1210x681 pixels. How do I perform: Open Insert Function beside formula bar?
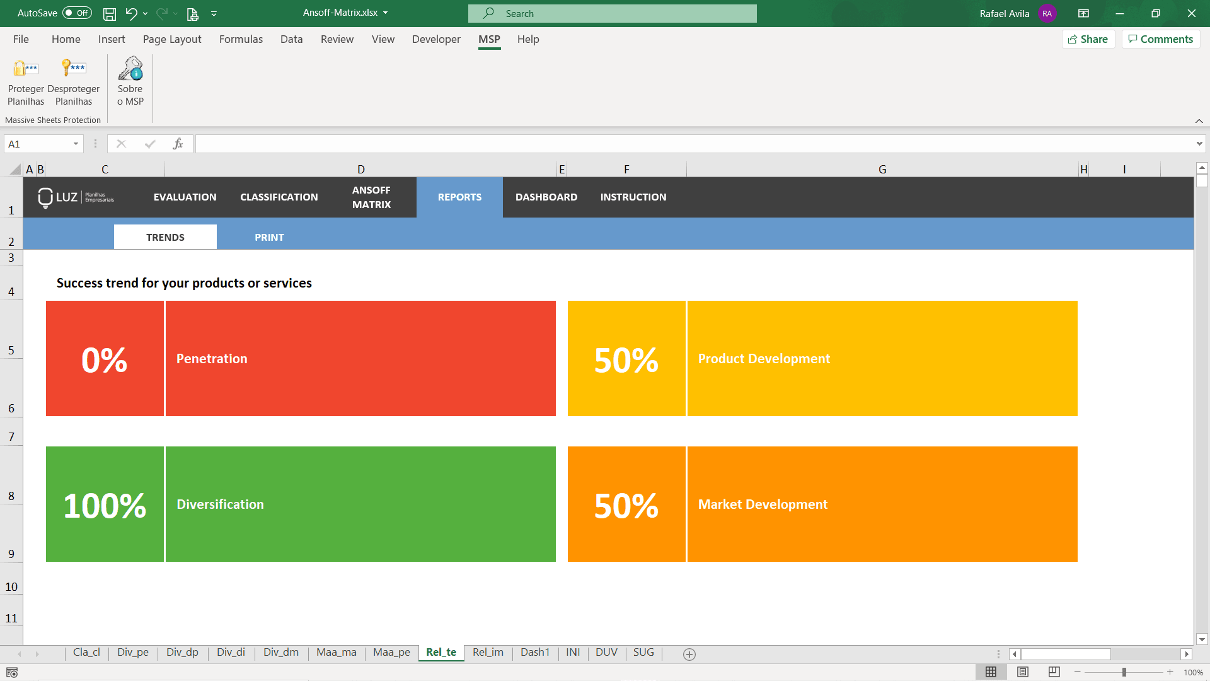178,143
